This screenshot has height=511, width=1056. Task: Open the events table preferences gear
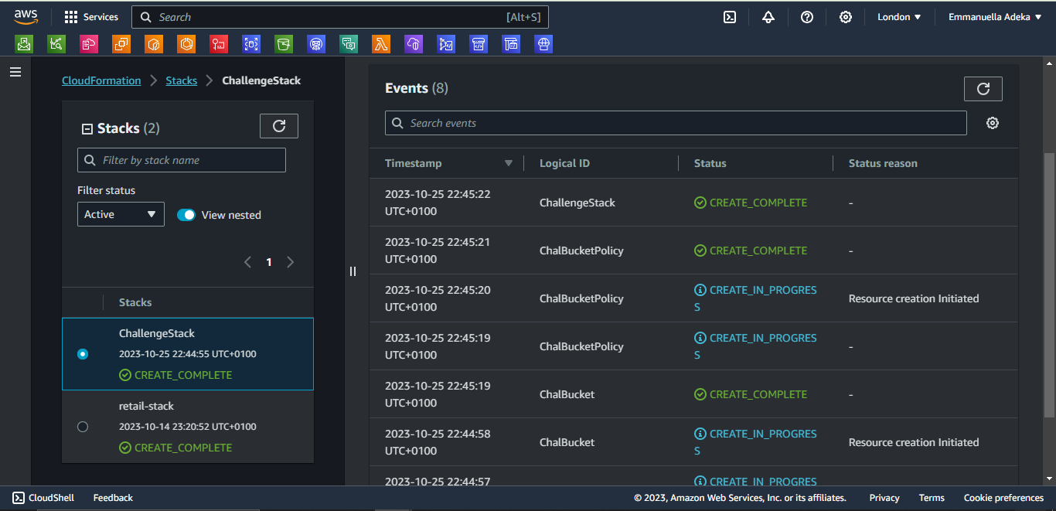click(993, 122)
